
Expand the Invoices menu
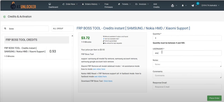[142, 4]
